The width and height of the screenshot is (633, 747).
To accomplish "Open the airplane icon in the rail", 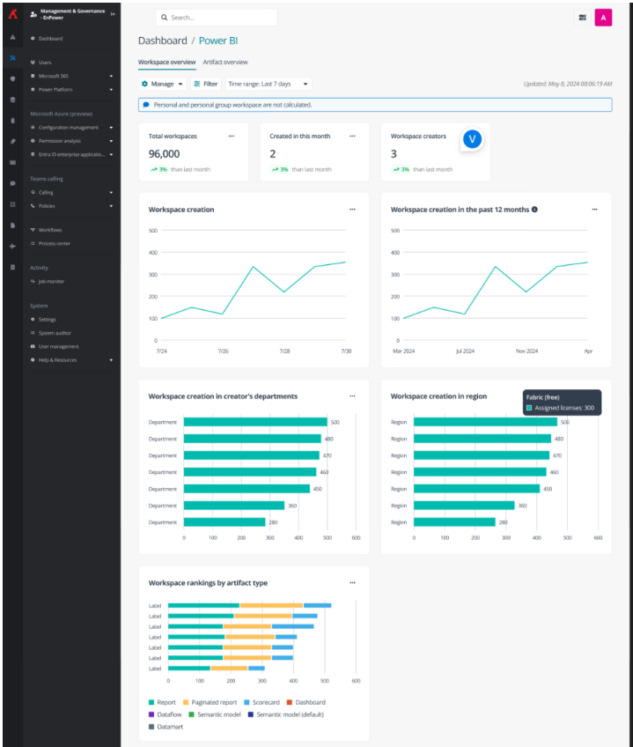I will pyautogui.click(x=13, y=247).
